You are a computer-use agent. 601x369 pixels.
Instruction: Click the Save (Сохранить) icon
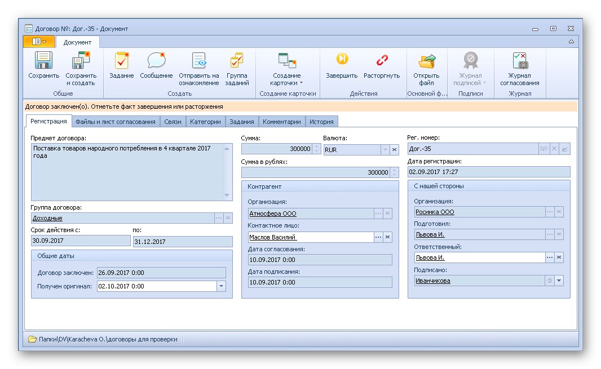43,61
